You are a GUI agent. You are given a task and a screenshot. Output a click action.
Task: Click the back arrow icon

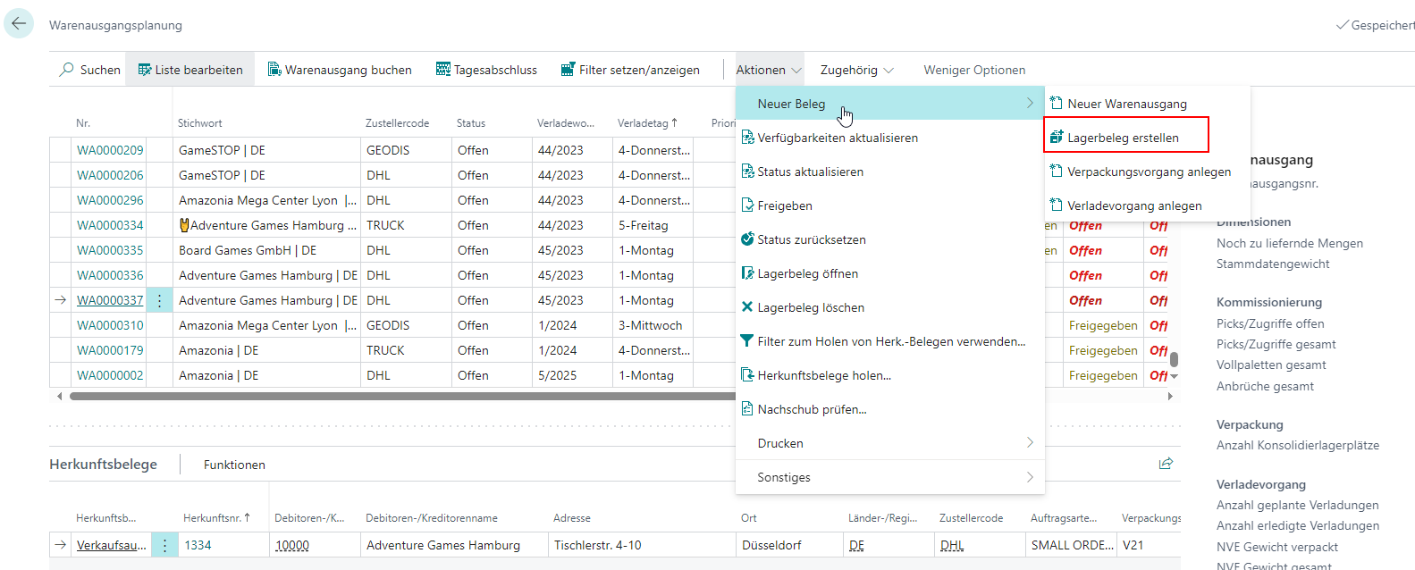[19, 24]
